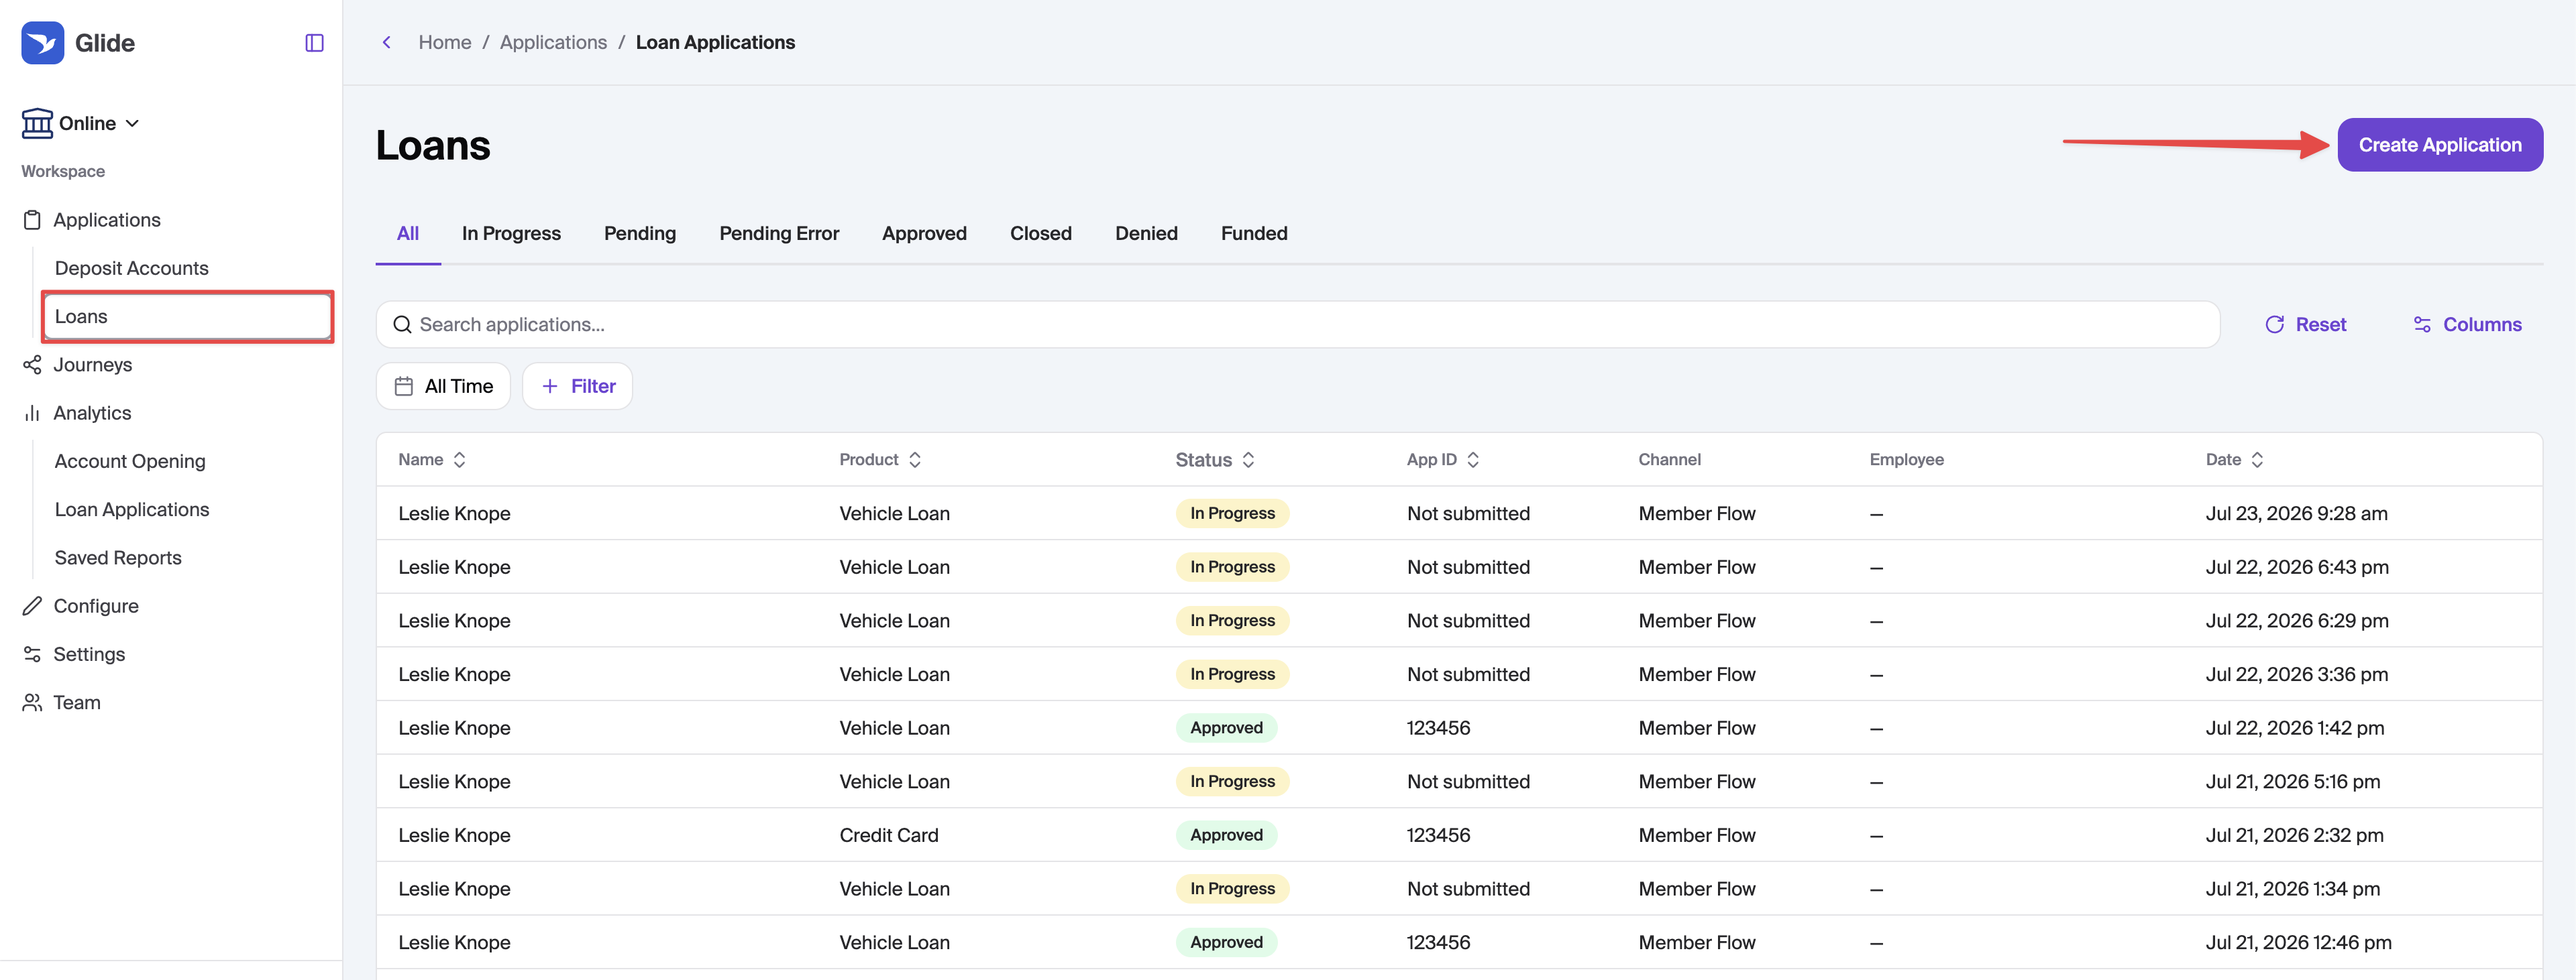2576x980 pixels.
Task: Open the All Time date picker
Action: point(443,387)
